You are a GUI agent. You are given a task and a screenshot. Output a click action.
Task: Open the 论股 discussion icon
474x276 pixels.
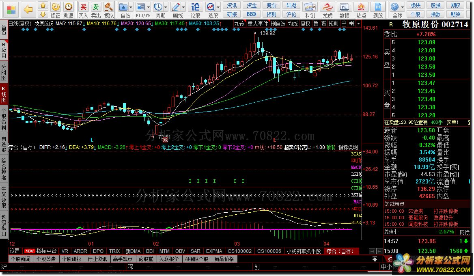(195, 10)
